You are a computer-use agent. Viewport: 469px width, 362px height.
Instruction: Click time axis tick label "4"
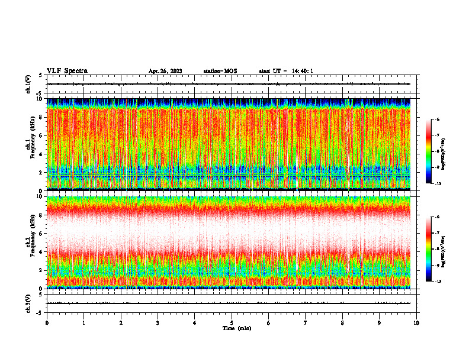[x=195, y=323]
